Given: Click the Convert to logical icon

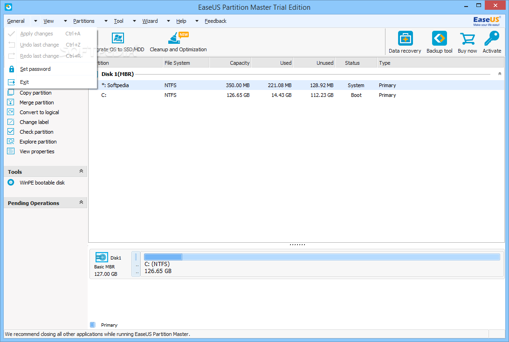Looking at the screenshot, I should tap(11, 112).
